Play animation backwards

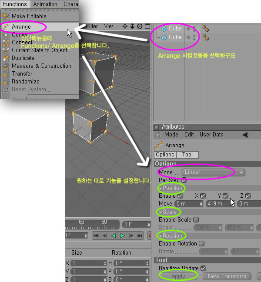[114, 236]
